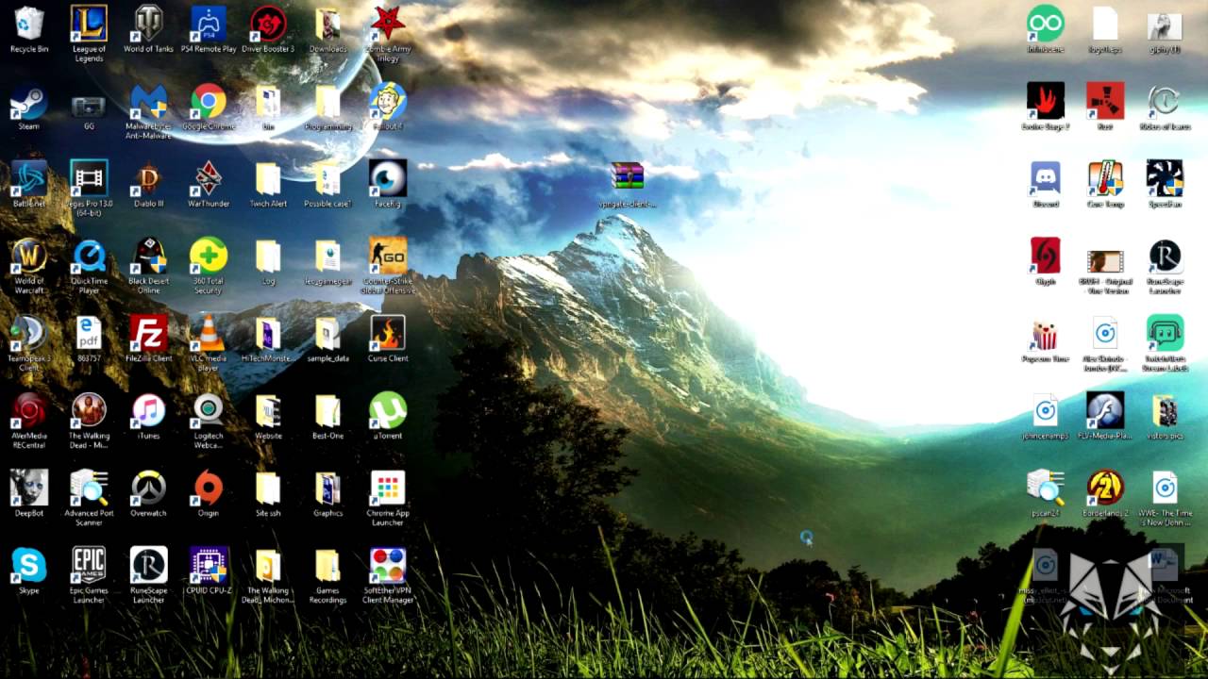Select the Possible case folder

coord(327,178)
